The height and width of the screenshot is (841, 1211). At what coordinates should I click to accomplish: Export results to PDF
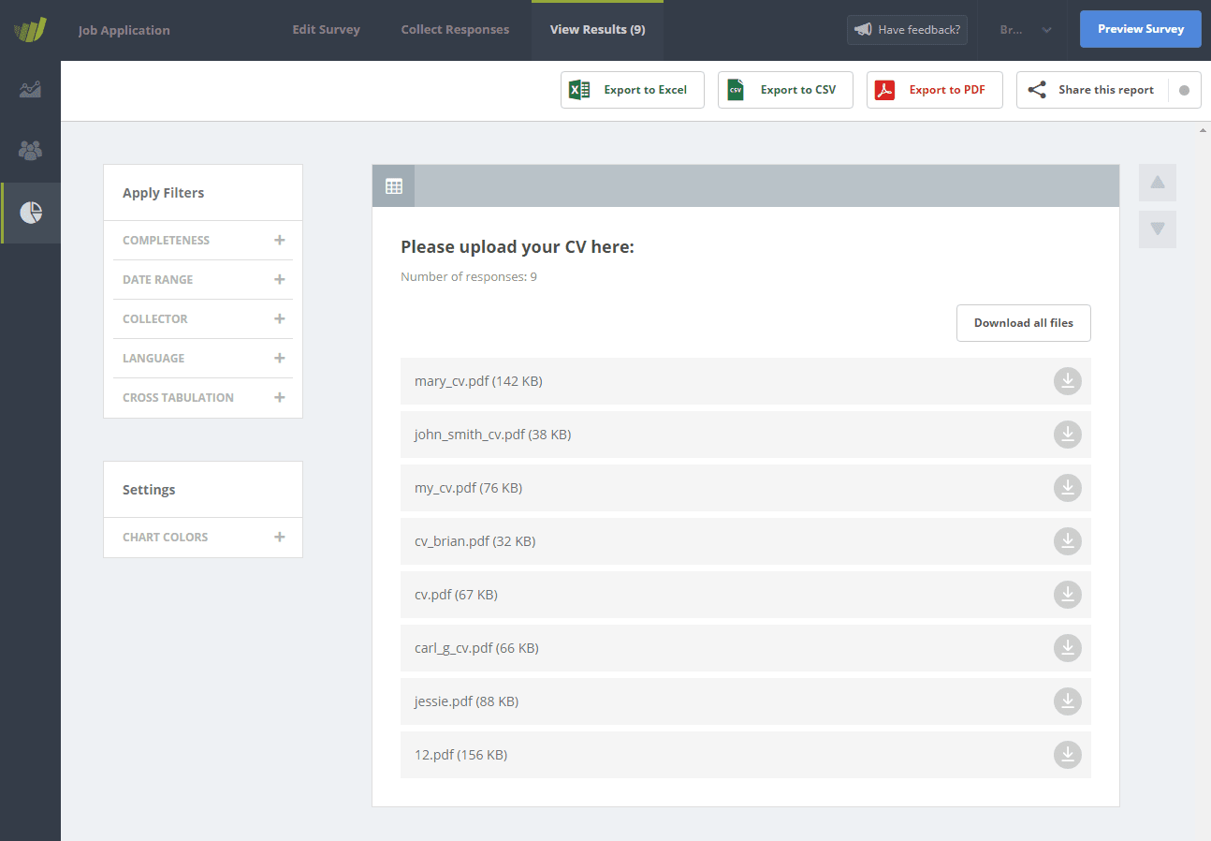click(935, 90)
